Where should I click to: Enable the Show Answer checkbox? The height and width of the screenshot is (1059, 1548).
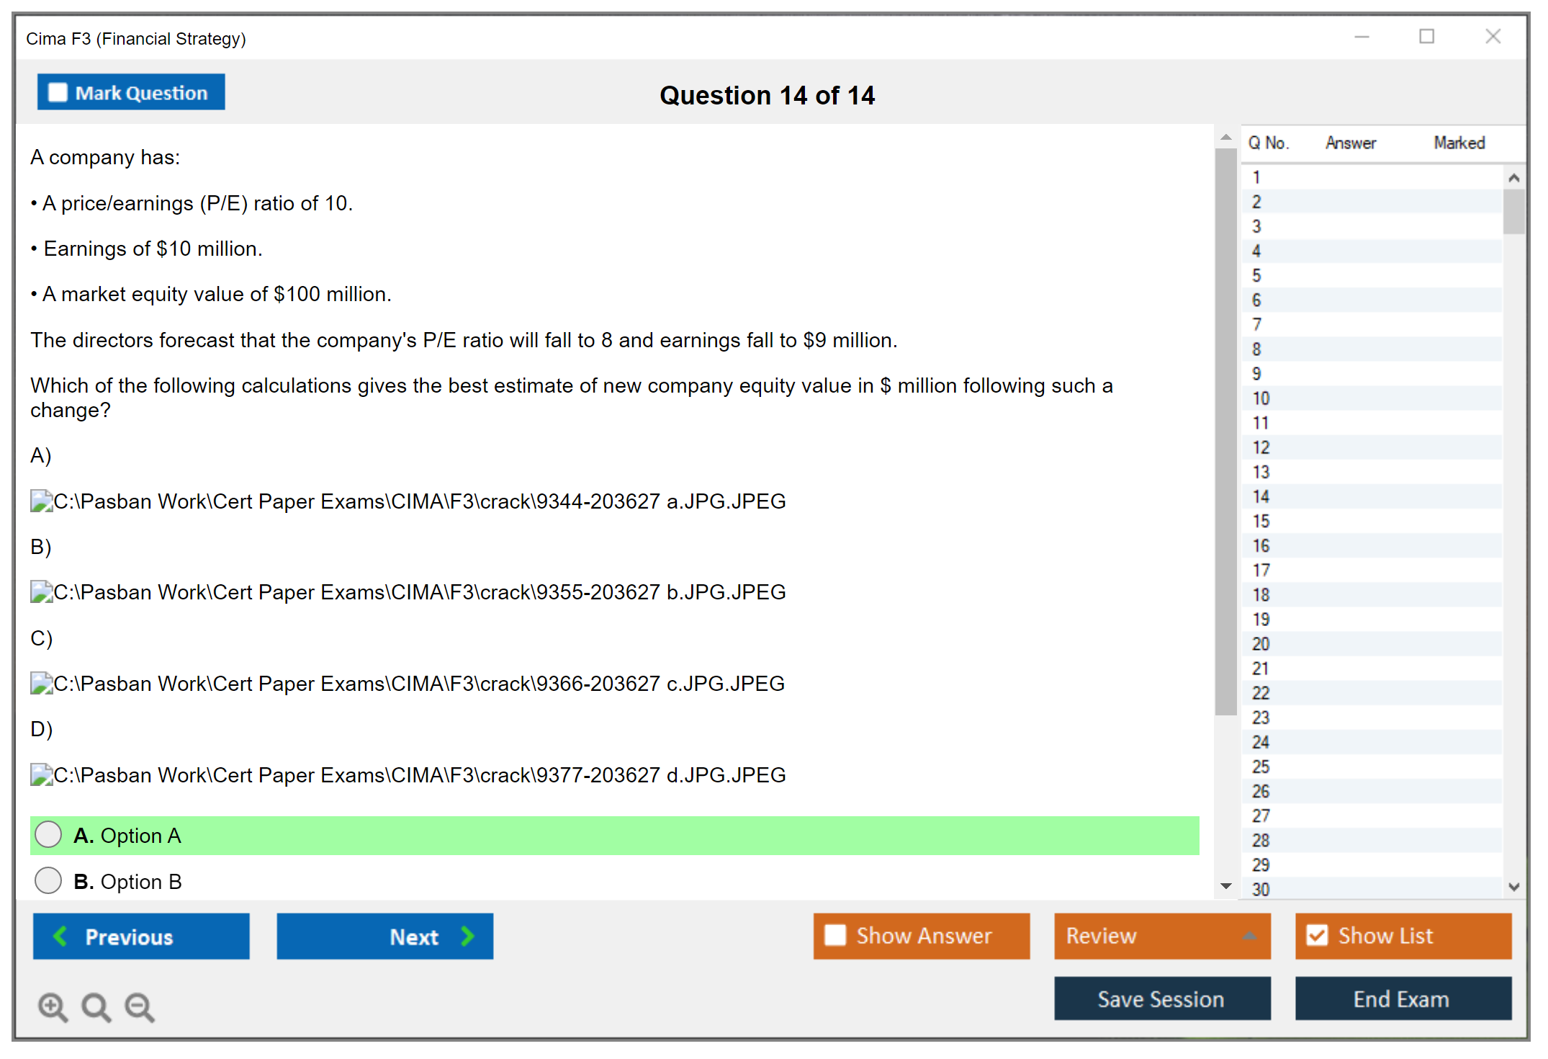(x=835, y=935)
